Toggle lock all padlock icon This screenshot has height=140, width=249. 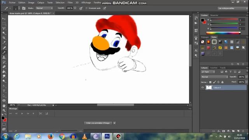(222, 82)
